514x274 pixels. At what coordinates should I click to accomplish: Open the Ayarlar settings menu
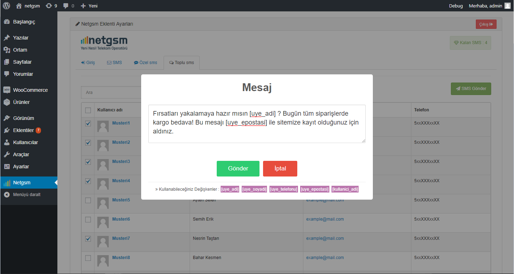[29, 167]
